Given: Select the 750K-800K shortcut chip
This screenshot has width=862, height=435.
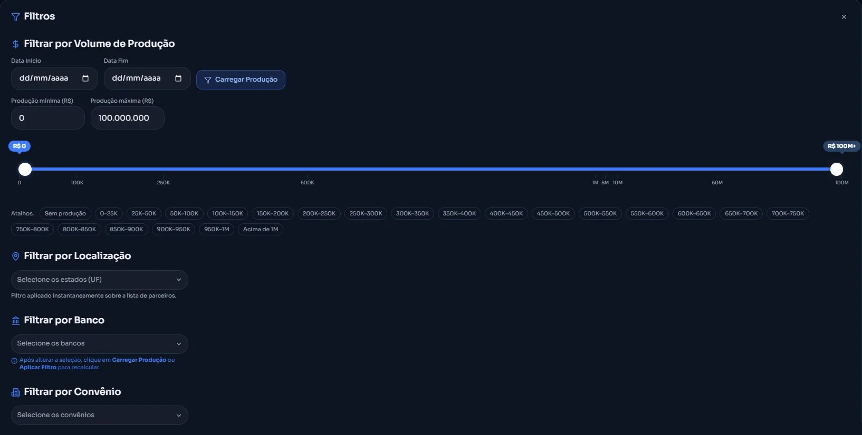Looking at the screenshot, I should [x=32, y=229].
